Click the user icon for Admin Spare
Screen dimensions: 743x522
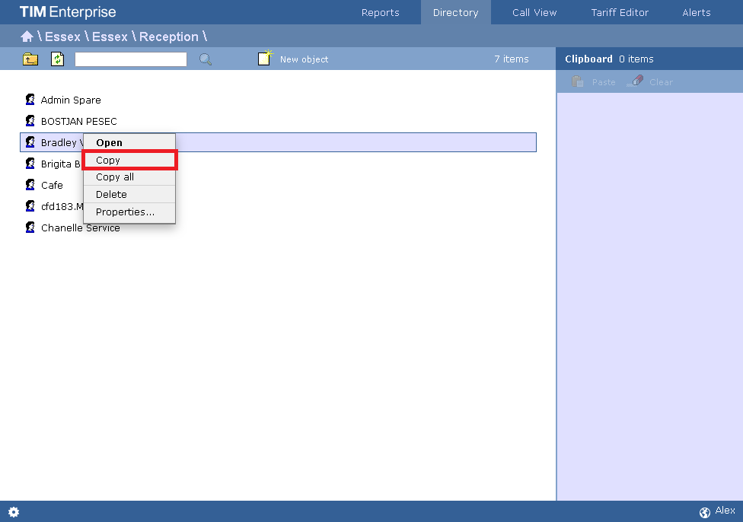(30, 100)
